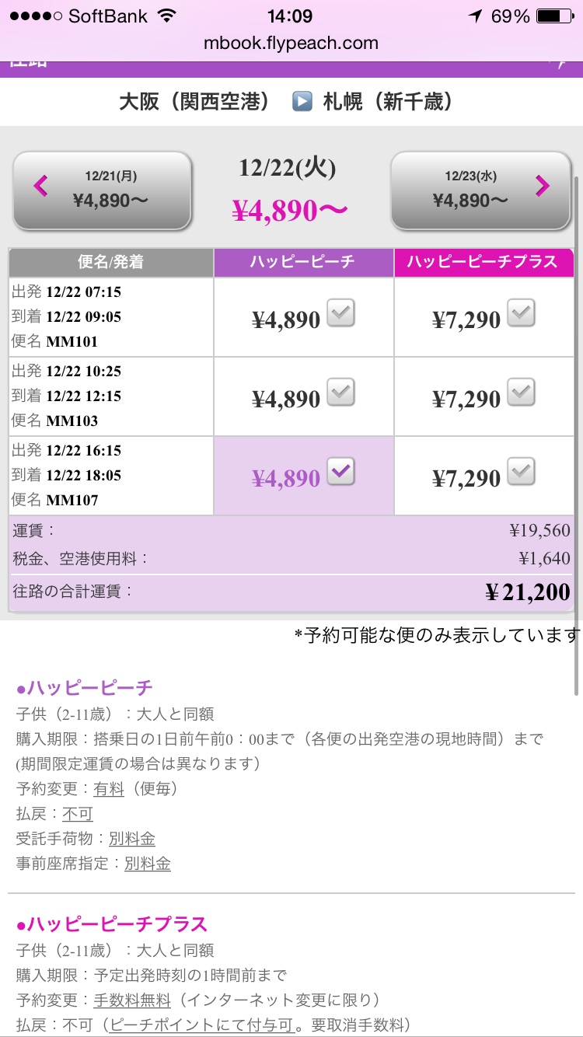
Task: Choose the 12/23 (水) date button
Action: (482, 190)
